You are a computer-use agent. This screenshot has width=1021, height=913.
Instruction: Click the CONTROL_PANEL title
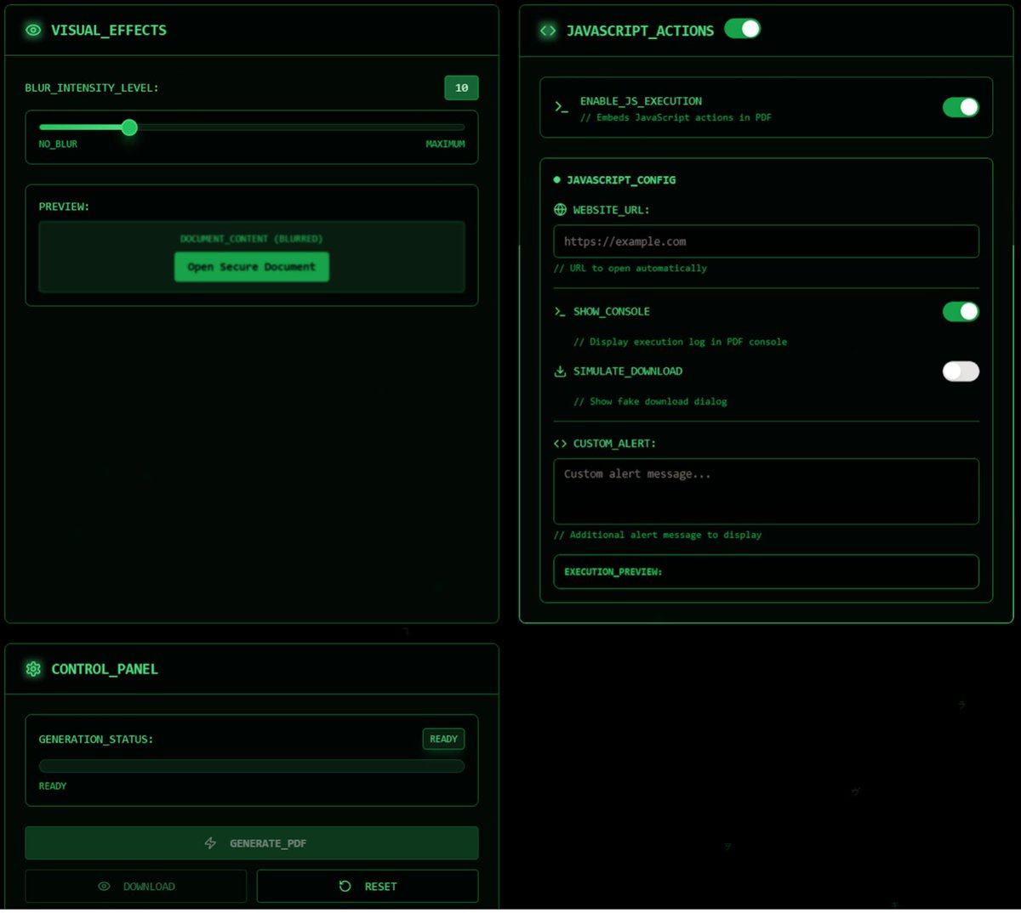pyautogui.click(x=105, y=669)
